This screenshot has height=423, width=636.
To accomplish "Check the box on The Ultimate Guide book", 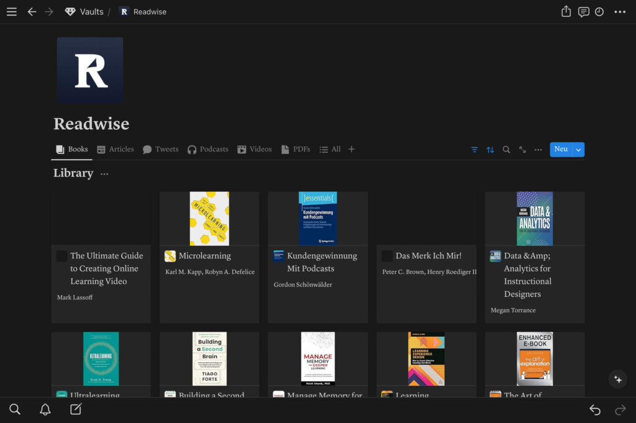I will click(x=60, y=255).
